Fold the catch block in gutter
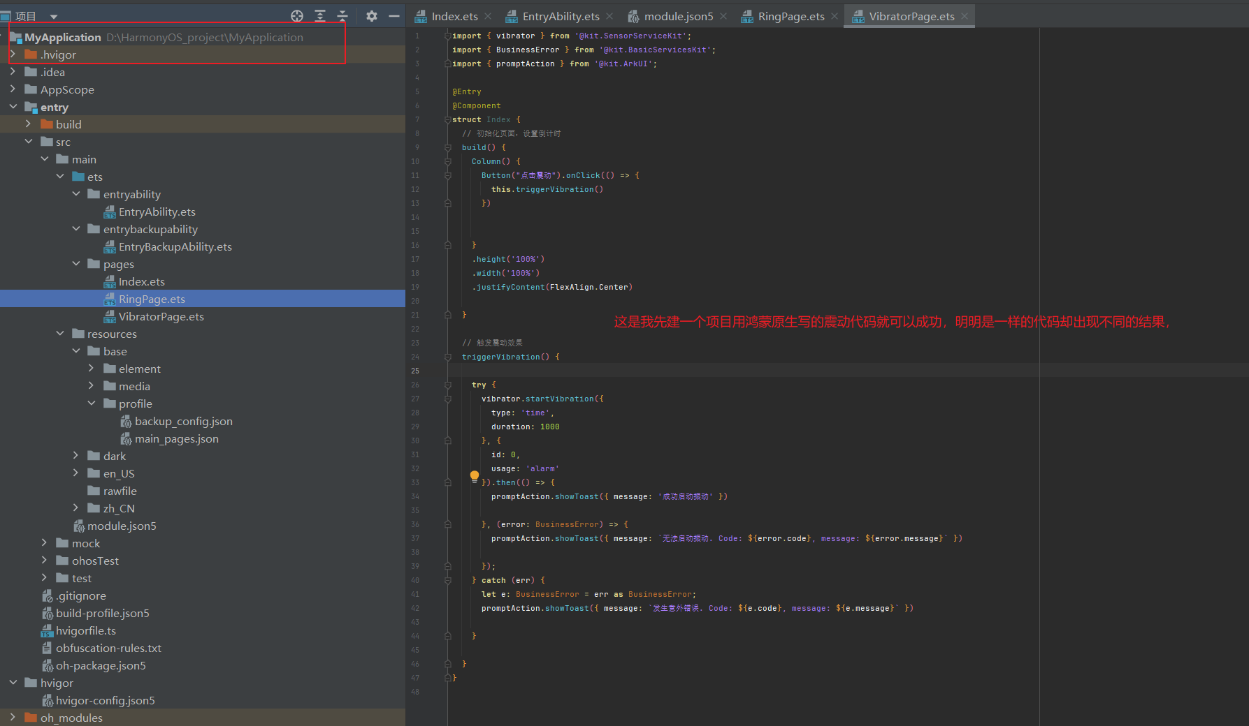This screenshot has height=726, width=1249. (x=447, y=580)
